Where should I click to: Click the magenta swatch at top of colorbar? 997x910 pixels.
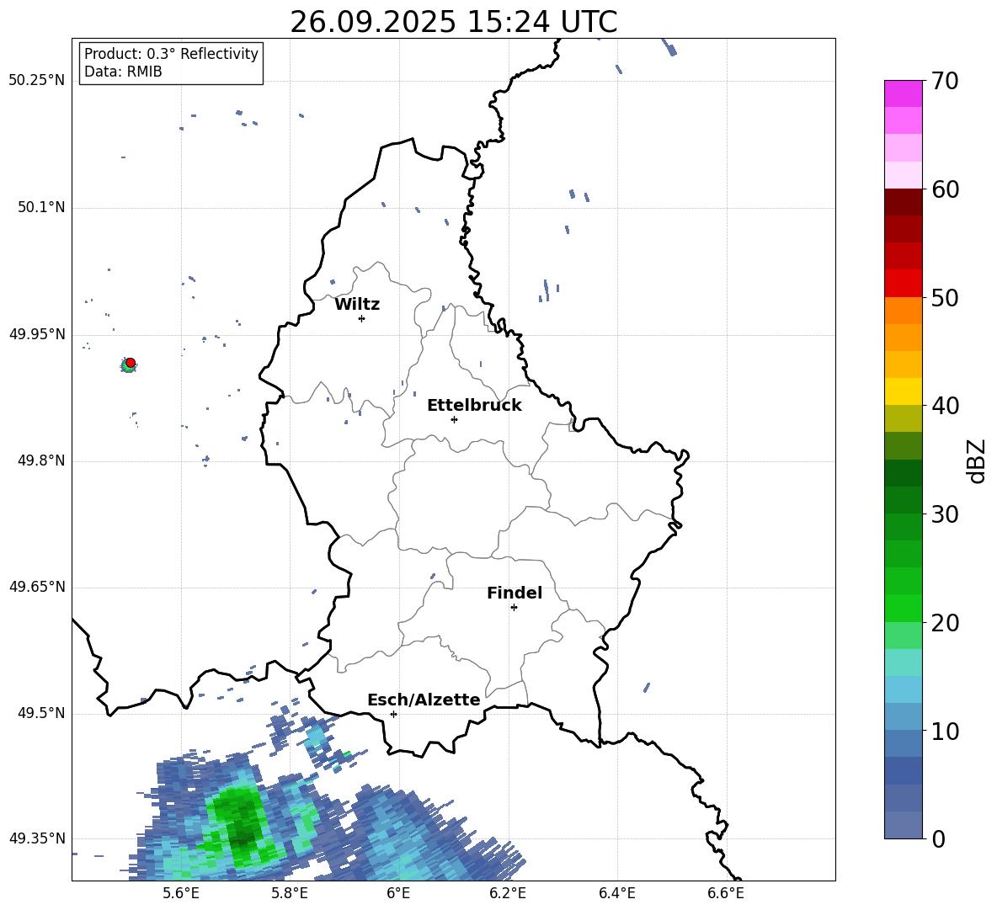tap(903, 93)
